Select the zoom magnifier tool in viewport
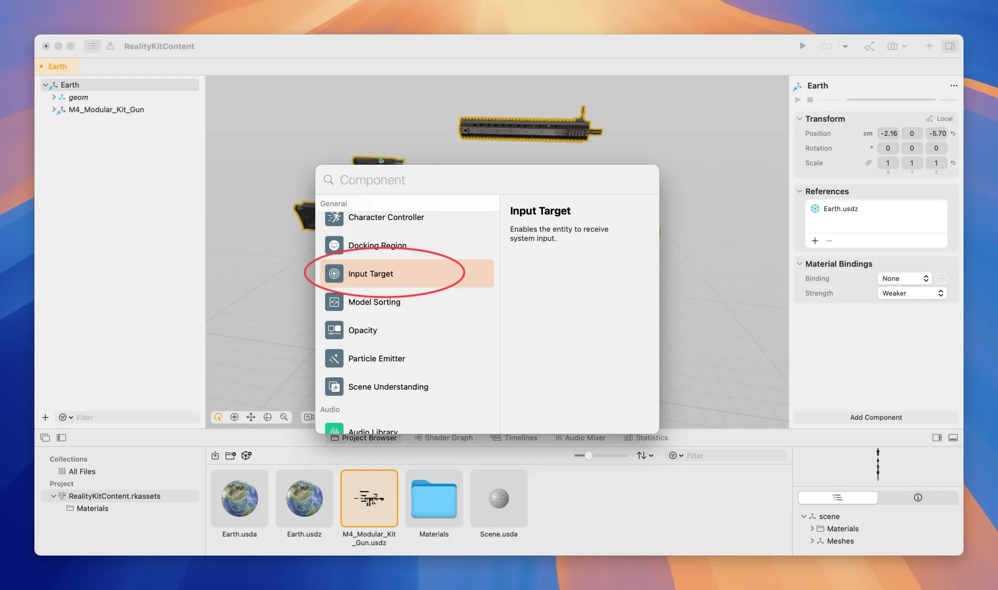The width and height of the screenshot is (998, 590). [x=284, y=417]
